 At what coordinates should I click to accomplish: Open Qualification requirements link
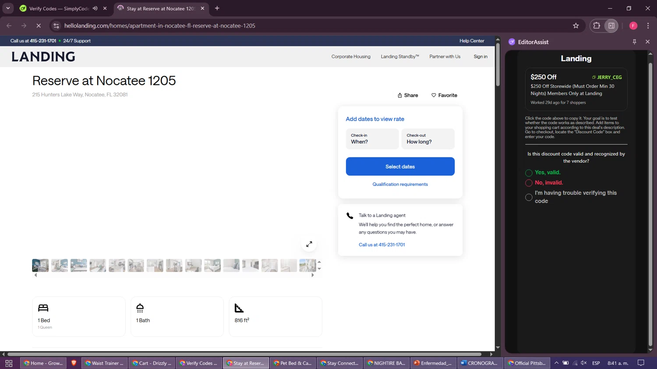[400, 184]
